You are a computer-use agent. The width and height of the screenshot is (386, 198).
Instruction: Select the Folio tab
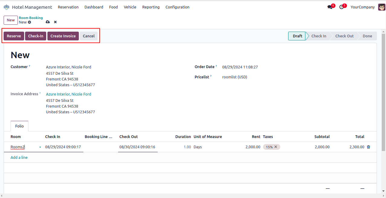pyautogui.click(x=19, y=126)
